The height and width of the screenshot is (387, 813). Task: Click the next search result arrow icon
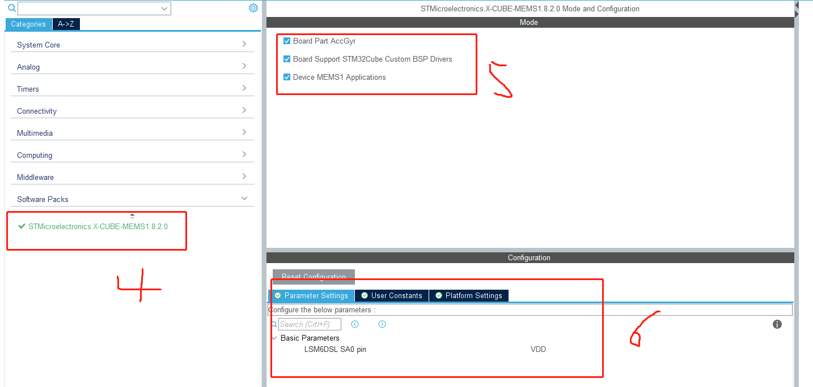(382, 324)
